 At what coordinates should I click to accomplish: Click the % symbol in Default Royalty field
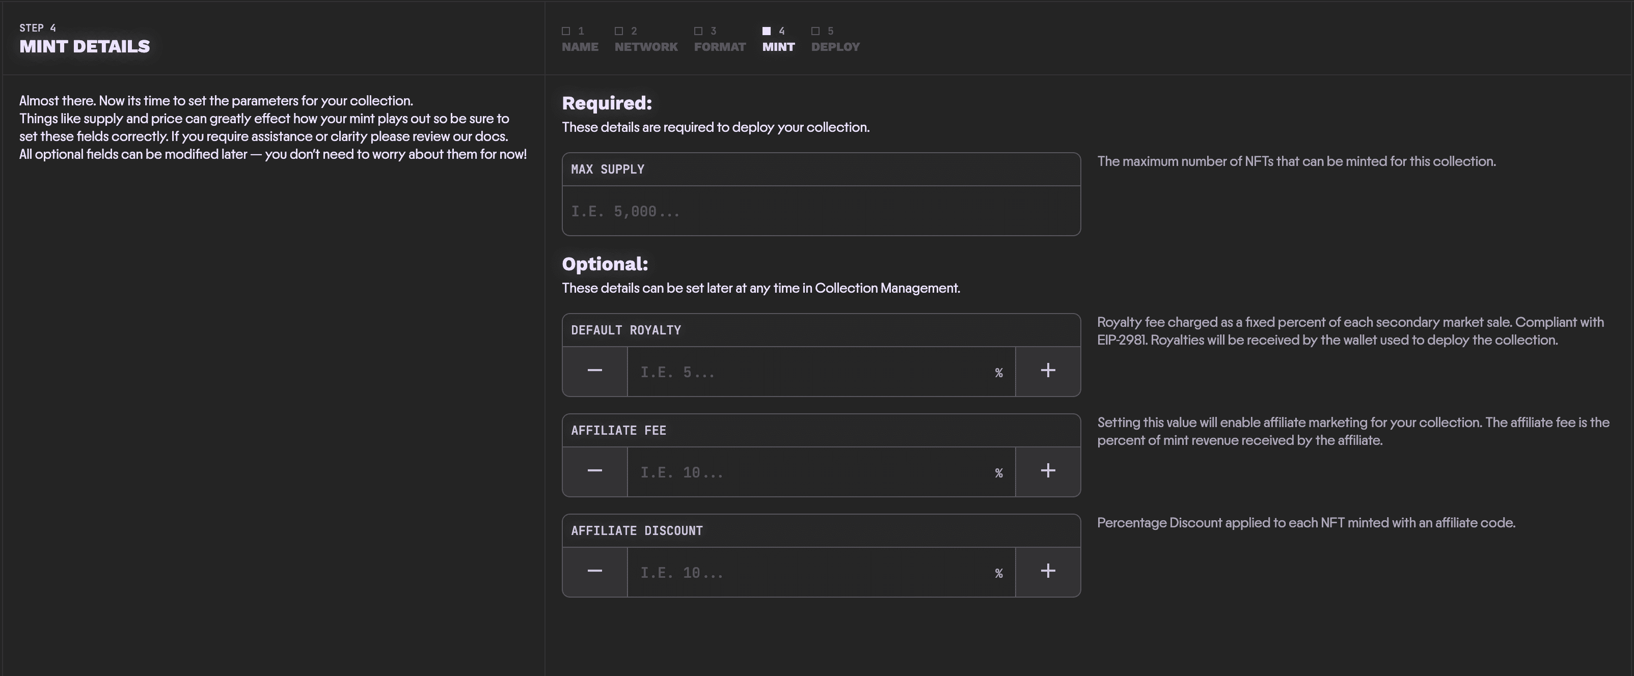tap(998, 373)
